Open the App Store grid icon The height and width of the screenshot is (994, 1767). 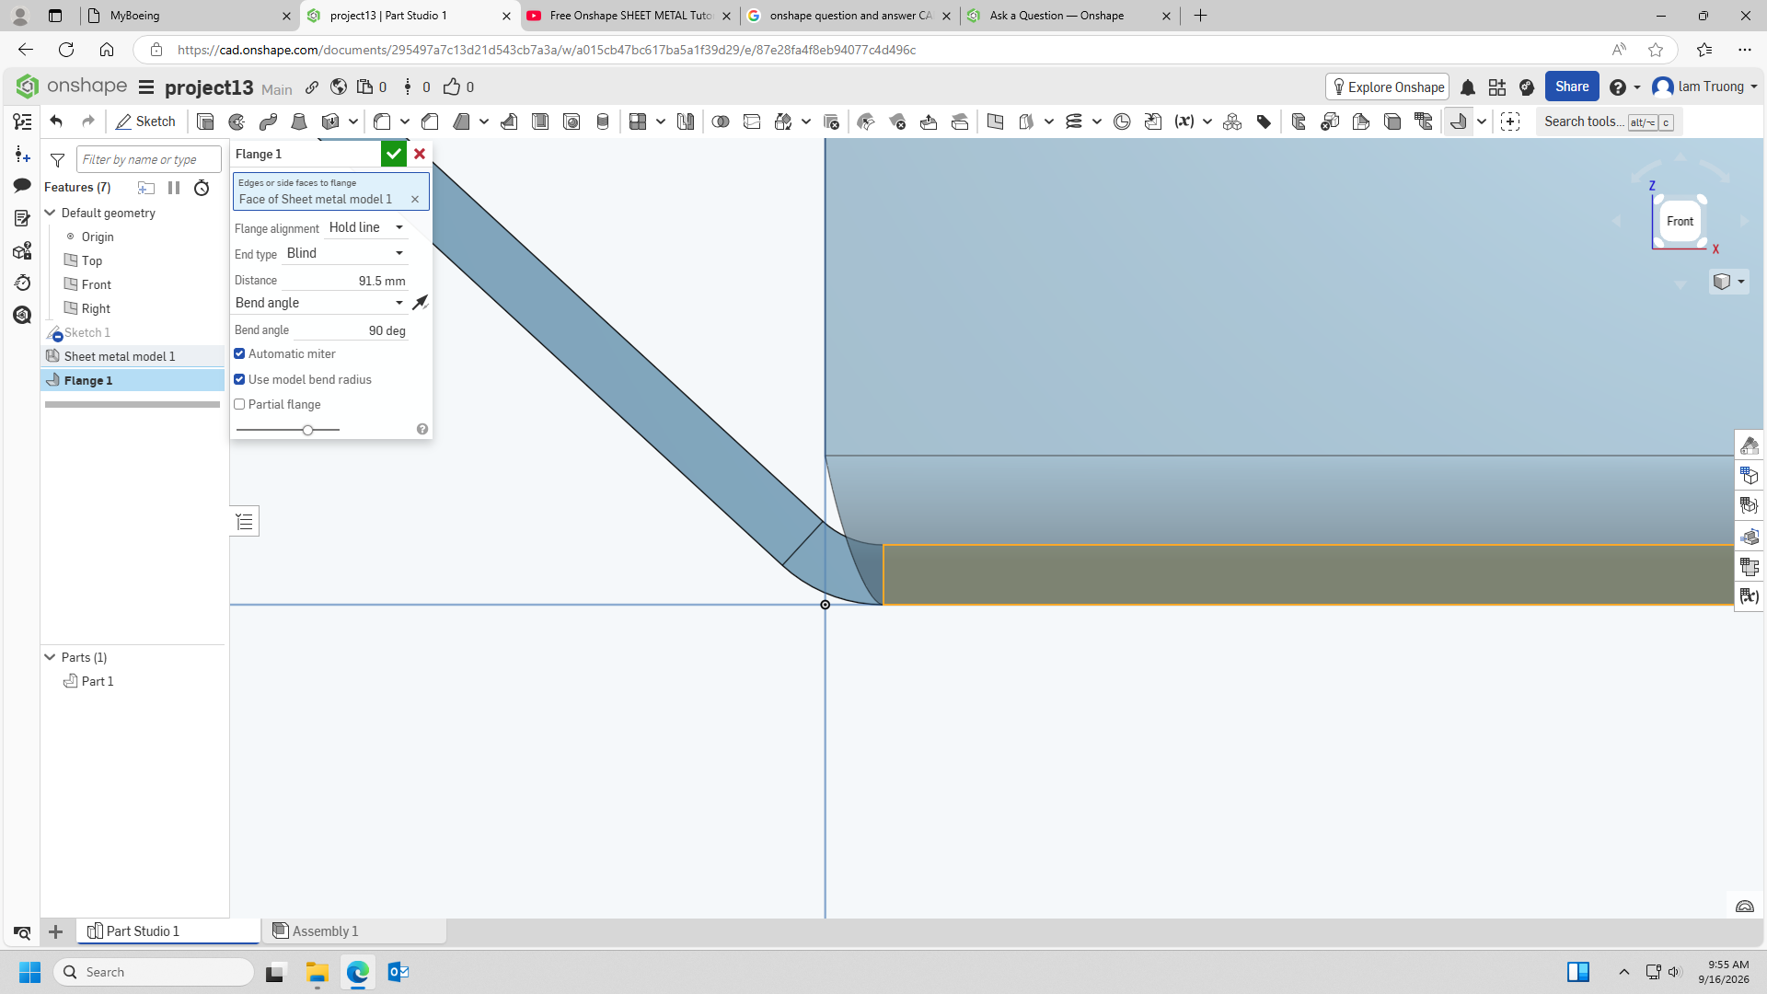pos(1497,87)
